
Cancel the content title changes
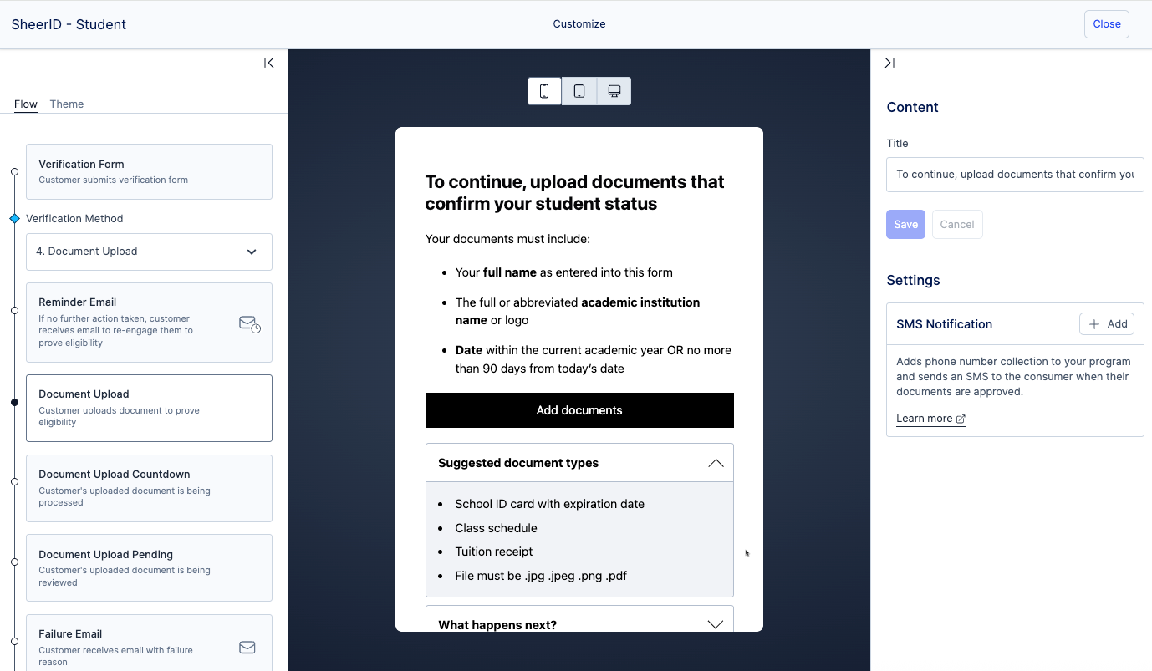tap(956, 224)
